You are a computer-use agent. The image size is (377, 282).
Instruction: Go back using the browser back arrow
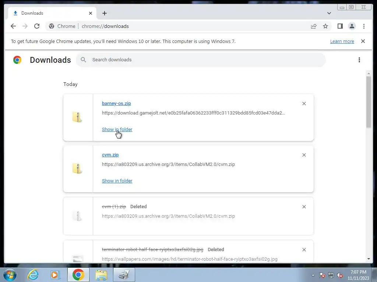pyautogui.click(x=13, y=26)
